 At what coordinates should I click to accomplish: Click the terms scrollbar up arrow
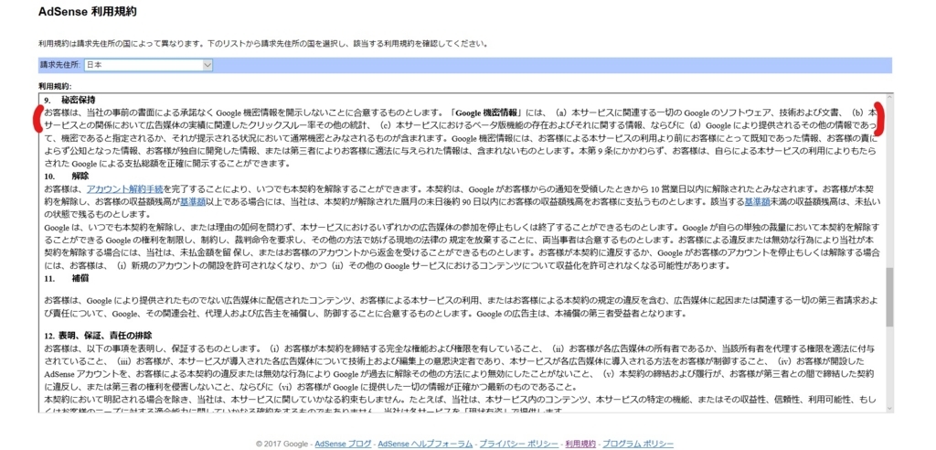[x=889, y=98]
